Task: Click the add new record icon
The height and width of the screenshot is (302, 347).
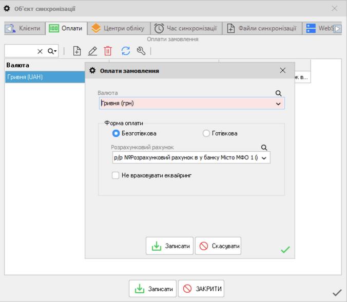Action: (77, 51)
